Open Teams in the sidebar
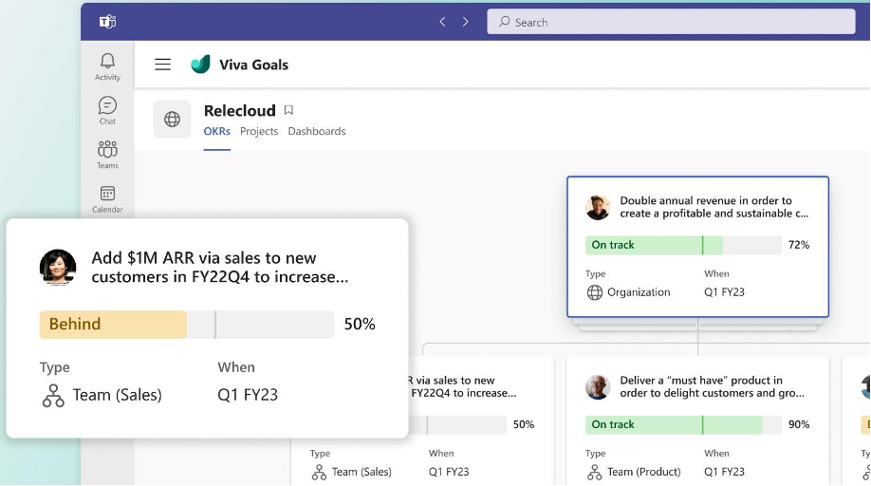This screenshot has height=486, width=871. click(107, 155)
